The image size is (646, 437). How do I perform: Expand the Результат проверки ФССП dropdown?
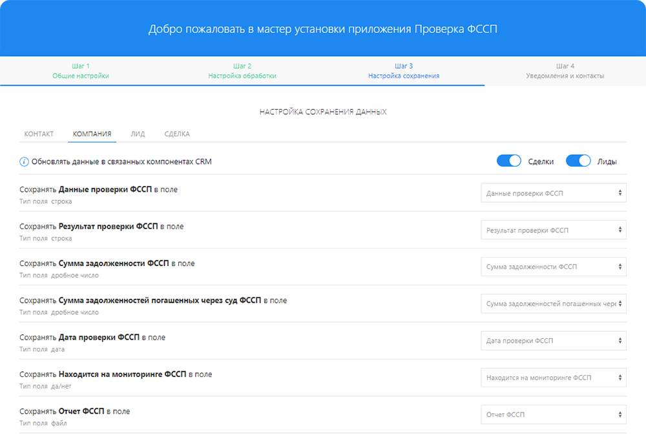553,230
